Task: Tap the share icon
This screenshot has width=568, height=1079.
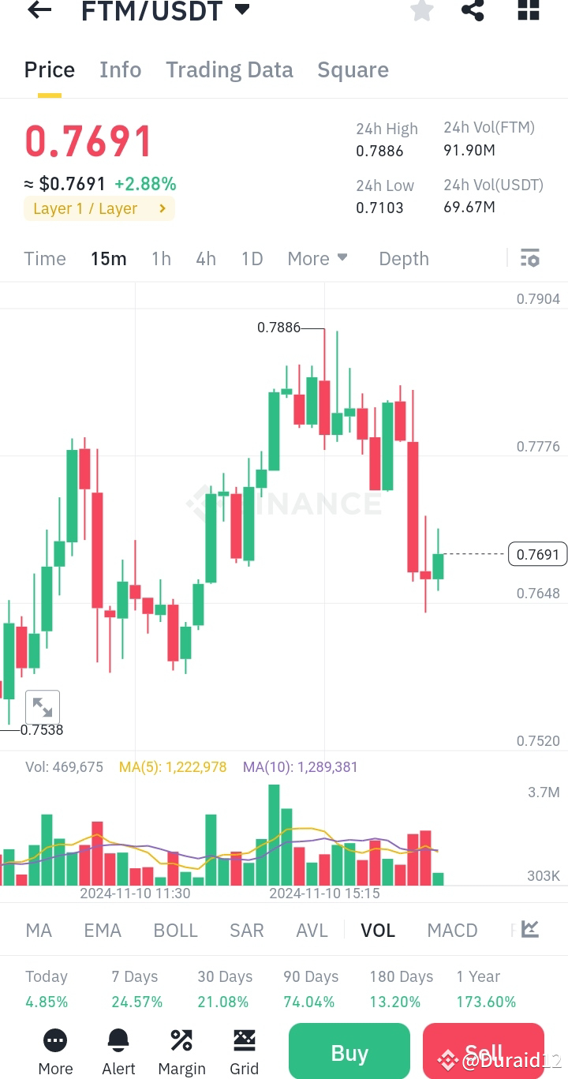Action: click(x=473, y=11)
